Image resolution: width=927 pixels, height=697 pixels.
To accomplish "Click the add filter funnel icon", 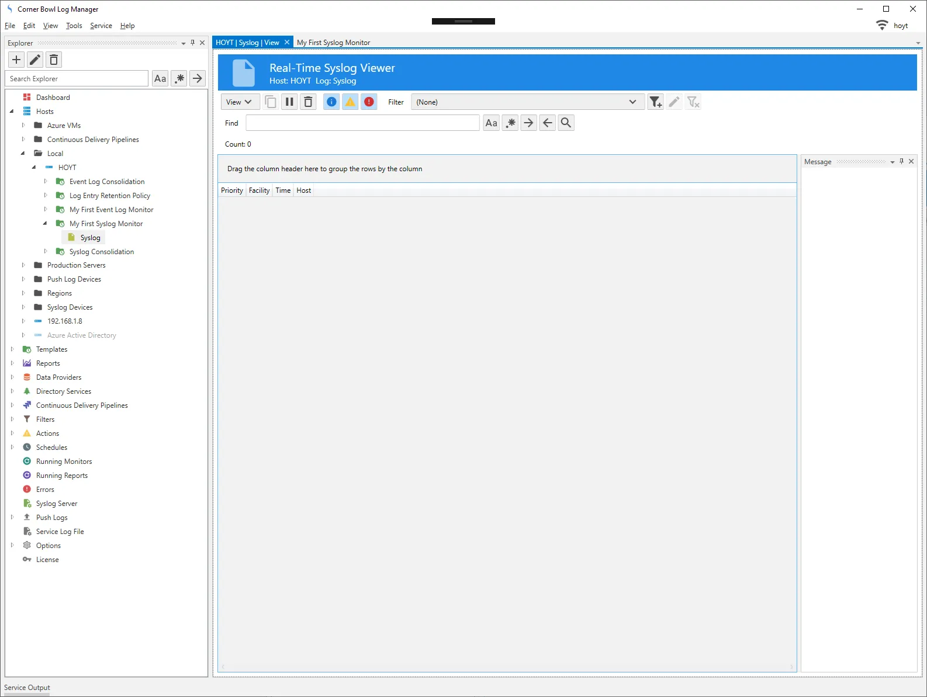I will click(x=655, y=102).
